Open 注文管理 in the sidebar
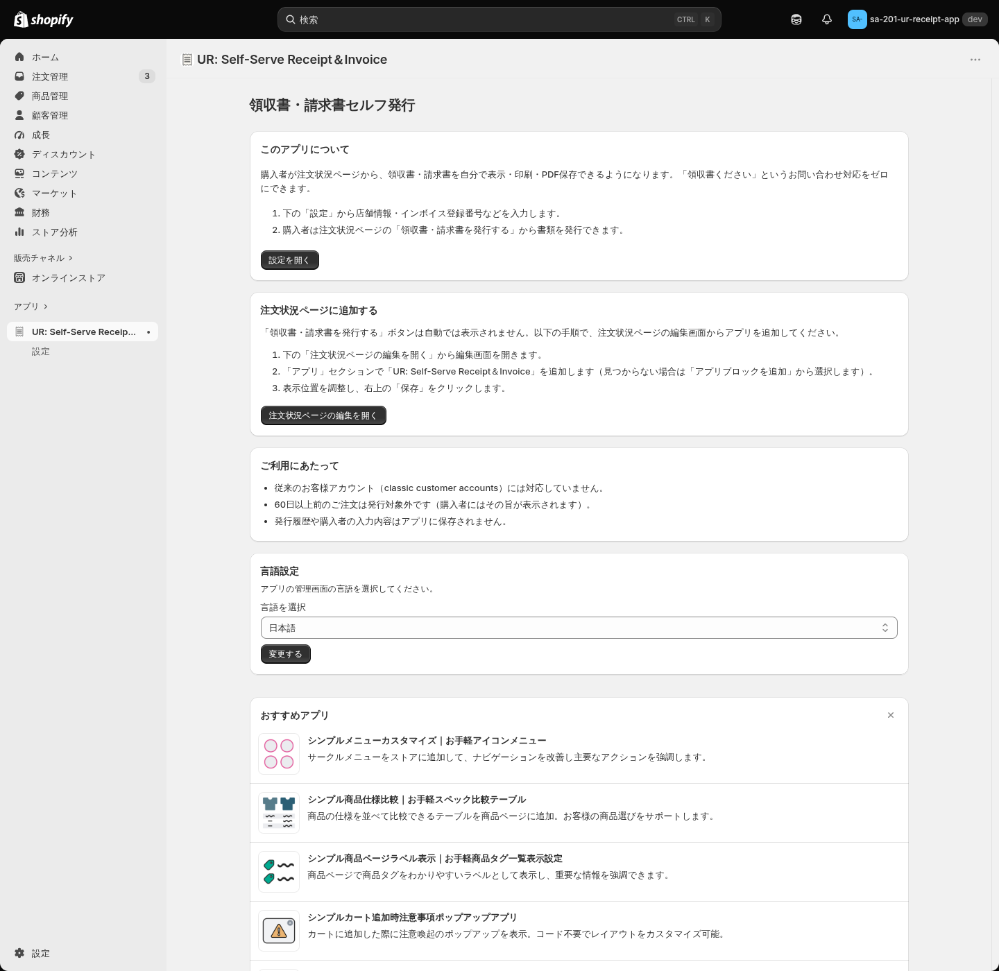This screenshot has width=999, height=971. click(83, 76)
